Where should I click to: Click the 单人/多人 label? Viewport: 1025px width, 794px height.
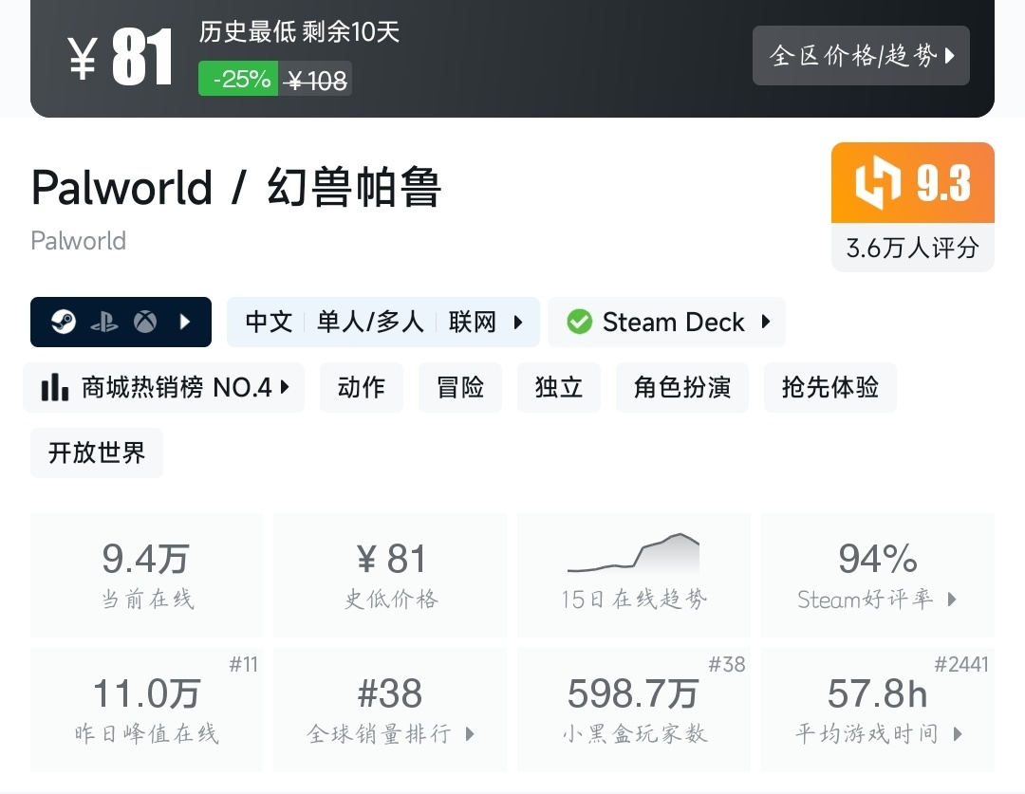pyautogui.click(x=371, y=323)
